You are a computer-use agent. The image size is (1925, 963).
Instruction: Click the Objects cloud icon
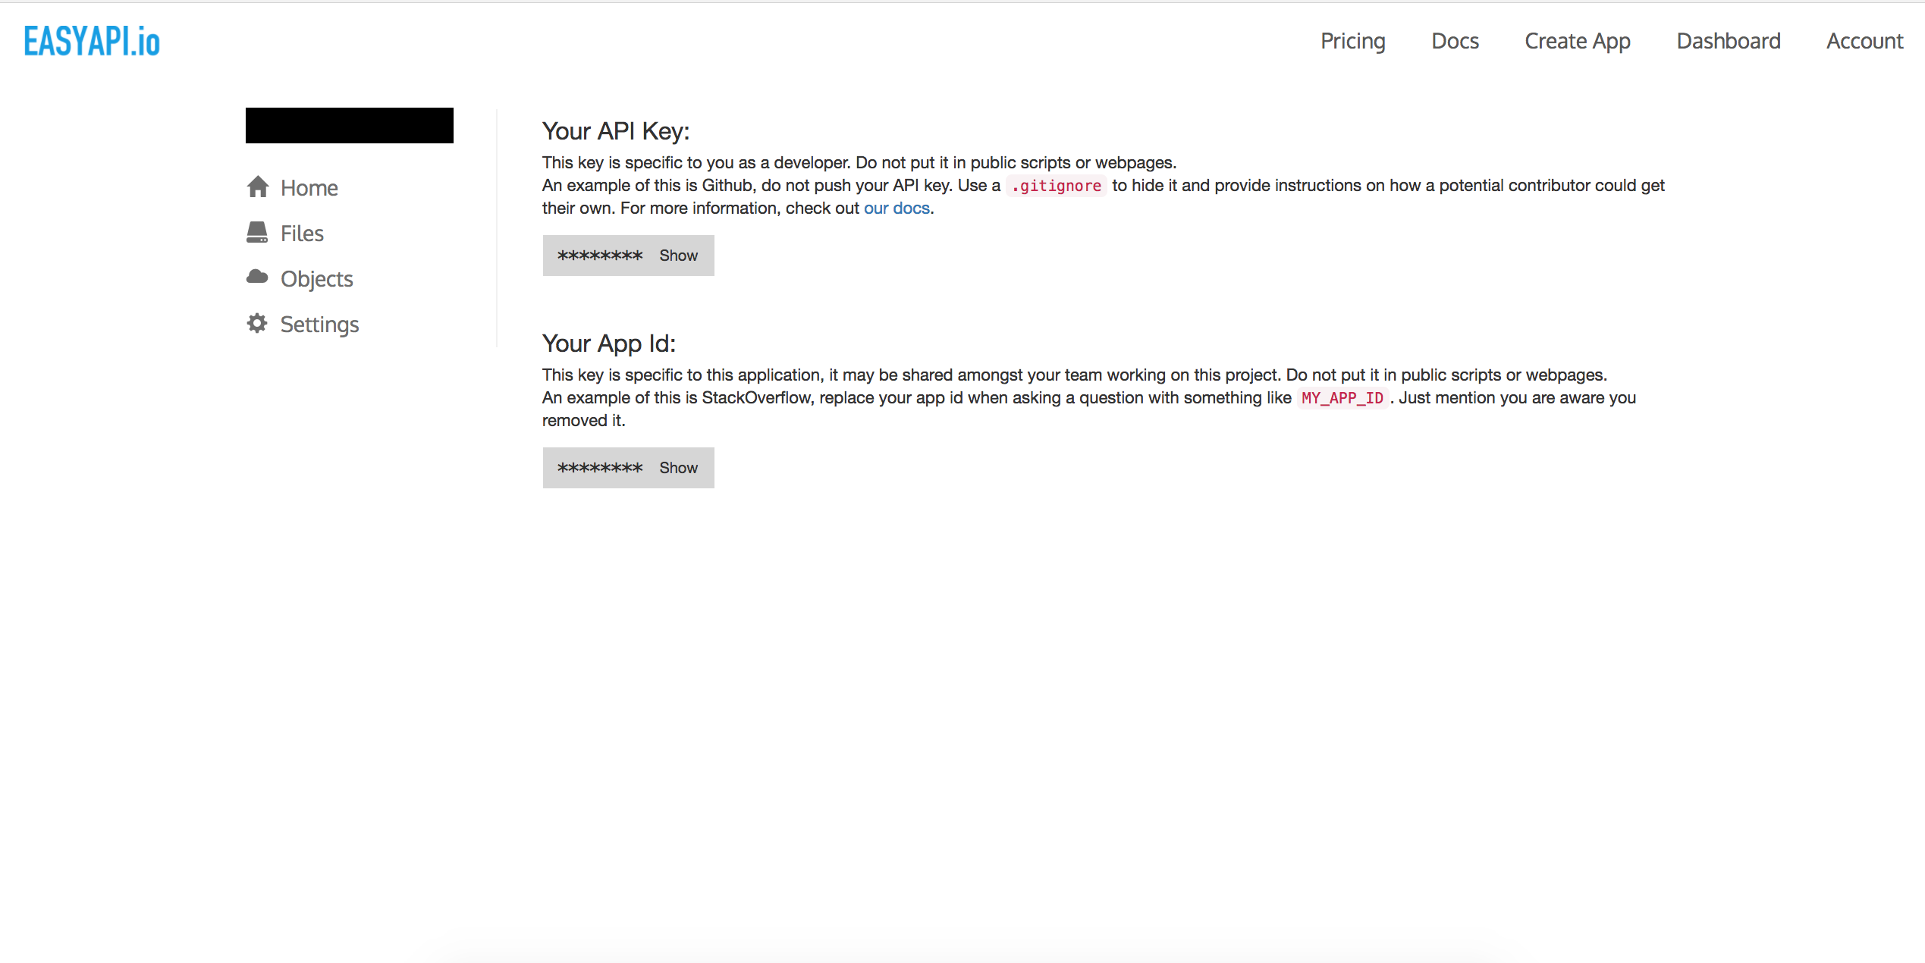[257, 277]
